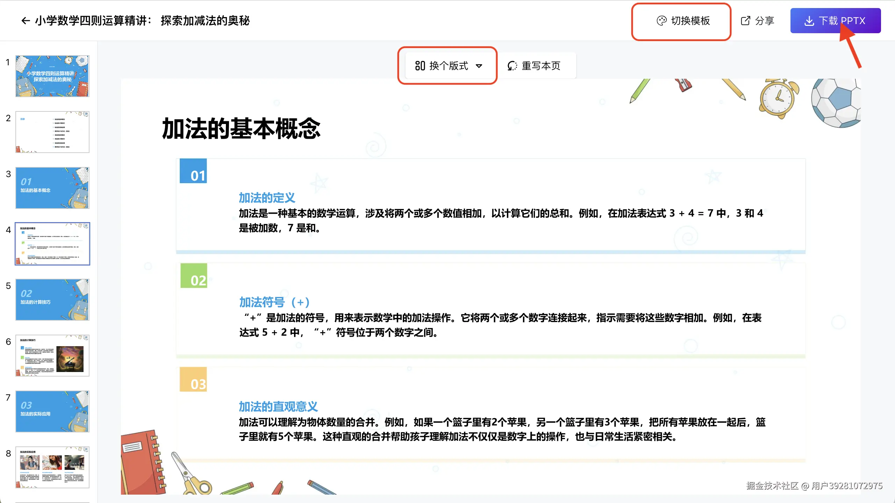The height and width of the screenshot is (503, 895).
Task: Click the download icon in 下载 PPTX
Action: click(x=809, y=21)
